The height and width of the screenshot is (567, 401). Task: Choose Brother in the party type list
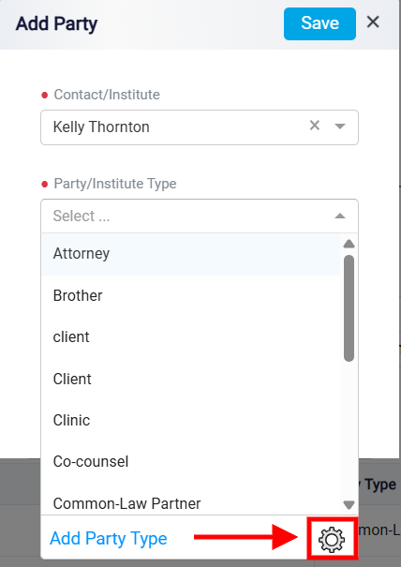click(x=190, y=295)
